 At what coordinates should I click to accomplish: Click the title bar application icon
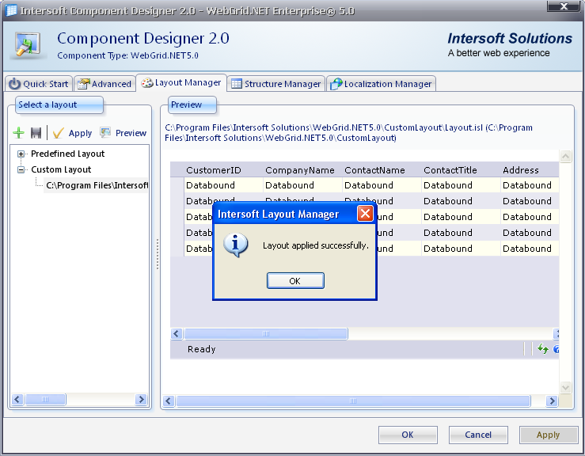[11, 10]
